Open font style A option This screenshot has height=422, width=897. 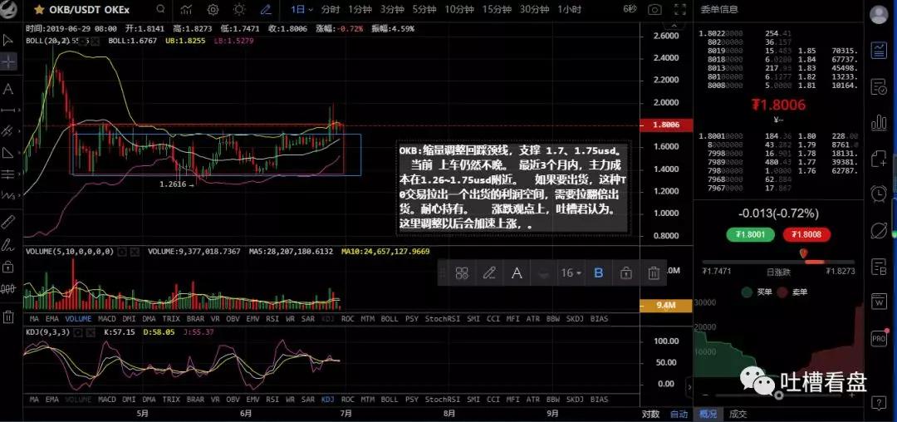[517, 272]
